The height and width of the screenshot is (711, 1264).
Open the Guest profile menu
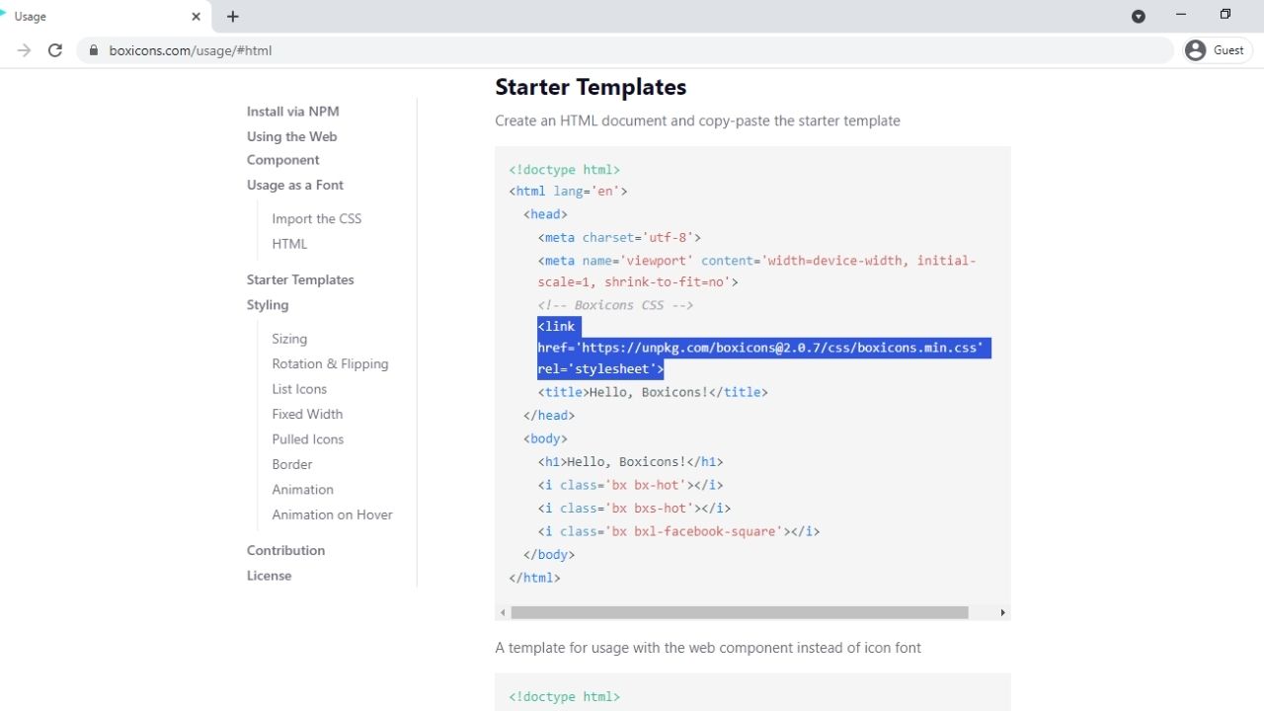pos(1218,50)
